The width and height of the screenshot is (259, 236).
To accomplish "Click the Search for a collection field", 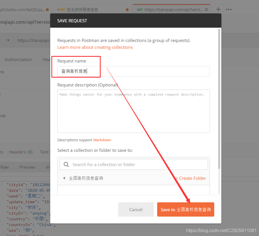I will [133, 164].
